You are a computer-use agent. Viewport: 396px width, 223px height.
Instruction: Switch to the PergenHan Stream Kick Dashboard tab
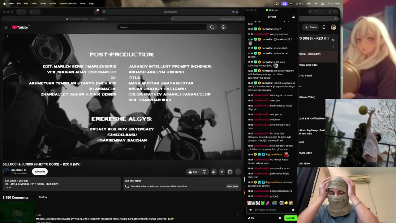86,19
